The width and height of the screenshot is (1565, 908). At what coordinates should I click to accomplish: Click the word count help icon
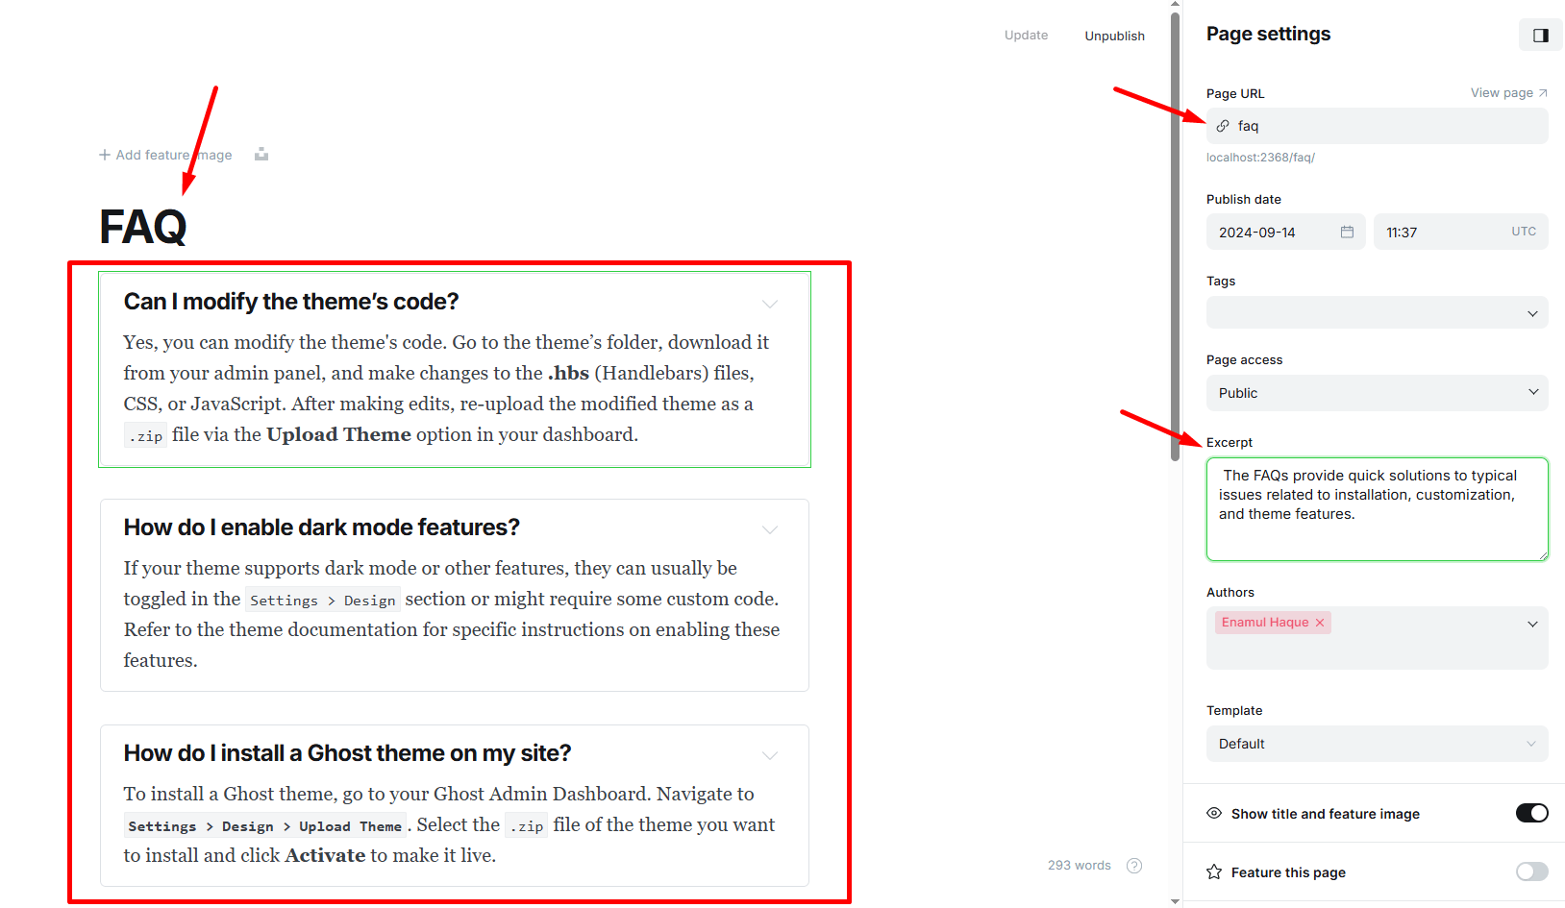click(x=1134, y=866)
